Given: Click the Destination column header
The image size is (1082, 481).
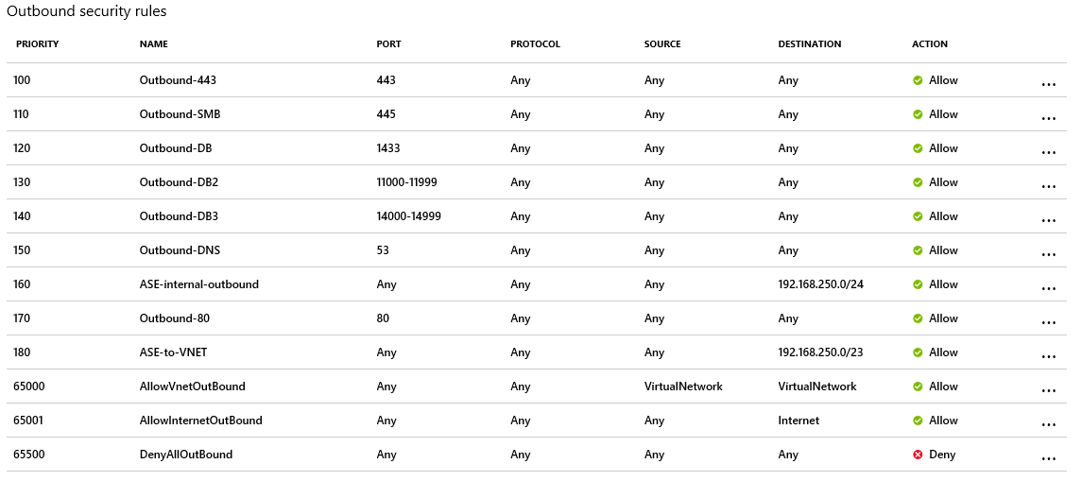Looking at the screenshot, I should tap(809, 44).
